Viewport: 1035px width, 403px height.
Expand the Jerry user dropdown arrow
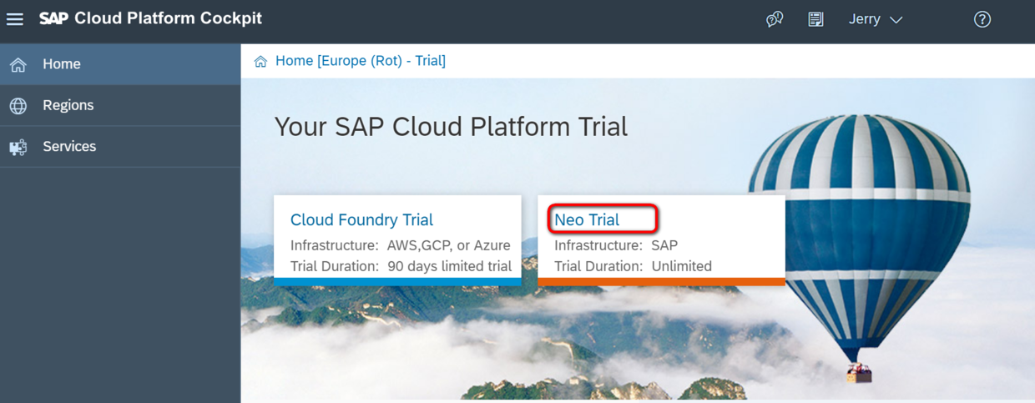coord(896,20)
